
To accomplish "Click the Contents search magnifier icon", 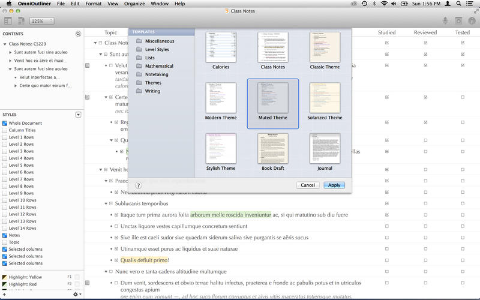I will [x=78, y=34].
